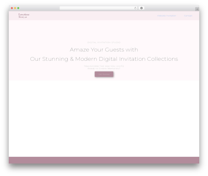
Task: Click the red close window button
Action: click(12, 8)
